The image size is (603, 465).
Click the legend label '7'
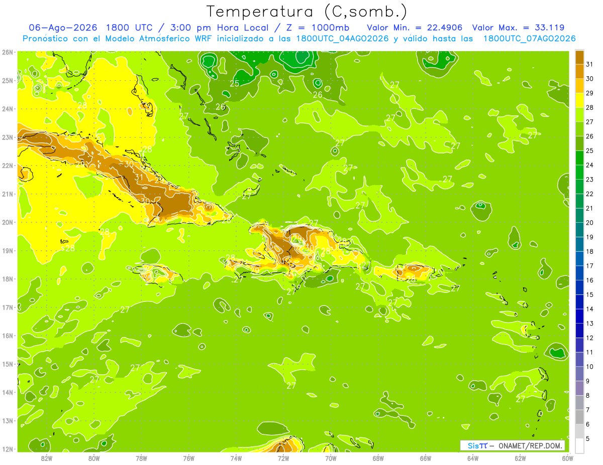pyautogui.click(x=588, y=410)
